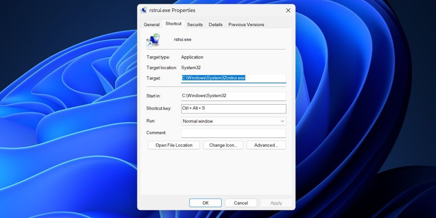Switch to the General tab

pyautogui.click(x=152, y=24)
